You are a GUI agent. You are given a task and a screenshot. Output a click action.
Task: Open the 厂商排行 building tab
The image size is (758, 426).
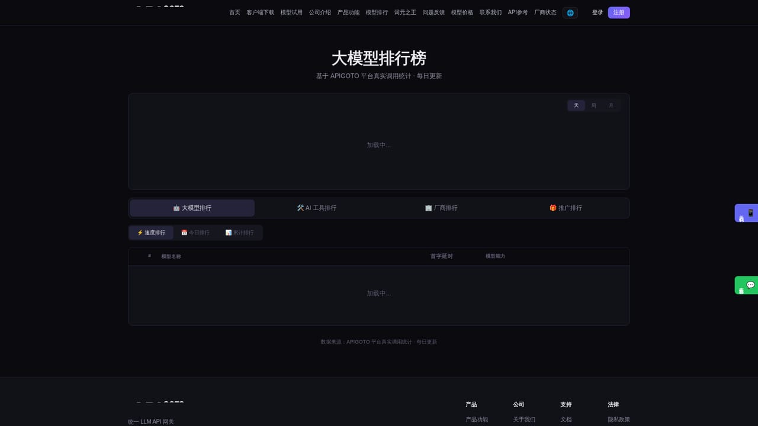[441, 208]
